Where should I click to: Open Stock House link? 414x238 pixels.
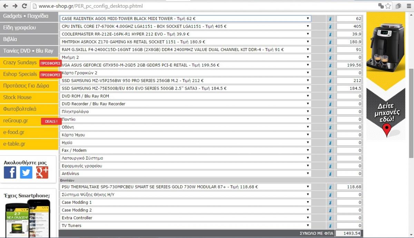29,97
